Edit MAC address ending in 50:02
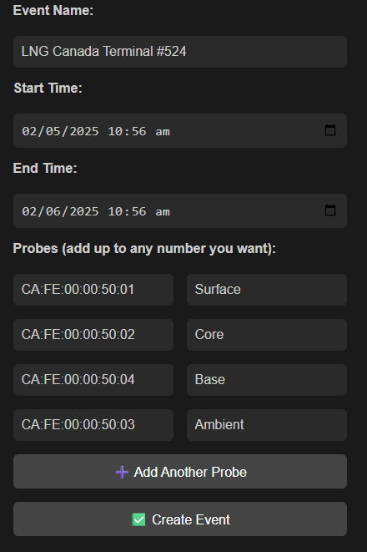This screenshot has height=552, width=367. coord(93,335)
